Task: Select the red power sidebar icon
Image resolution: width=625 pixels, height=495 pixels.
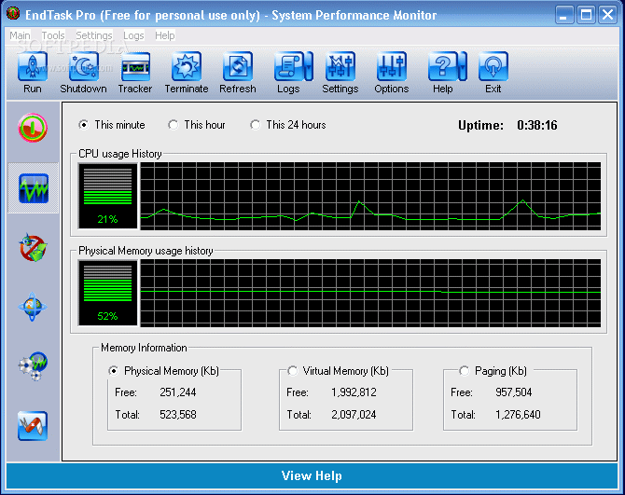Action: click(33, 128)
